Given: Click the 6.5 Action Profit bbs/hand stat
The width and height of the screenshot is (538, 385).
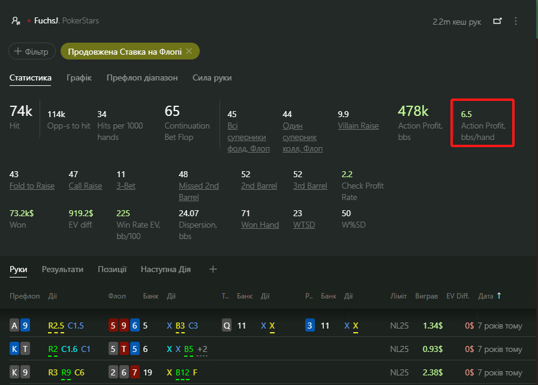Looking at the screenshot, I should pos(482,123).
